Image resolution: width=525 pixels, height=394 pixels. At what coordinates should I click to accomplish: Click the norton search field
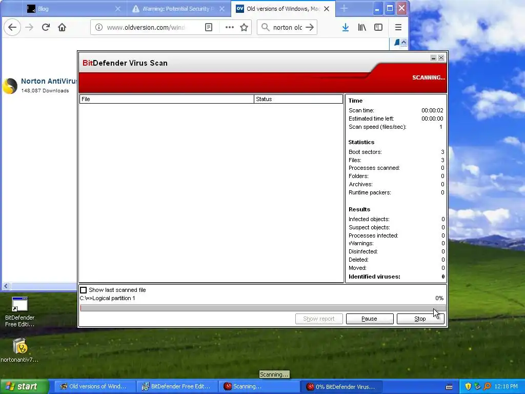pyautogui.click(x=287, y=28)
